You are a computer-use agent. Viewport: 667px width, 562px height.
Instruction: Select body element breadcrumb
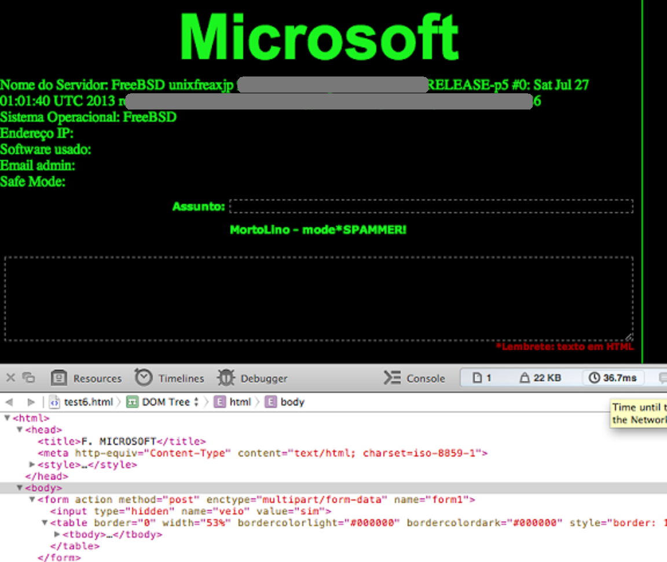285,402
